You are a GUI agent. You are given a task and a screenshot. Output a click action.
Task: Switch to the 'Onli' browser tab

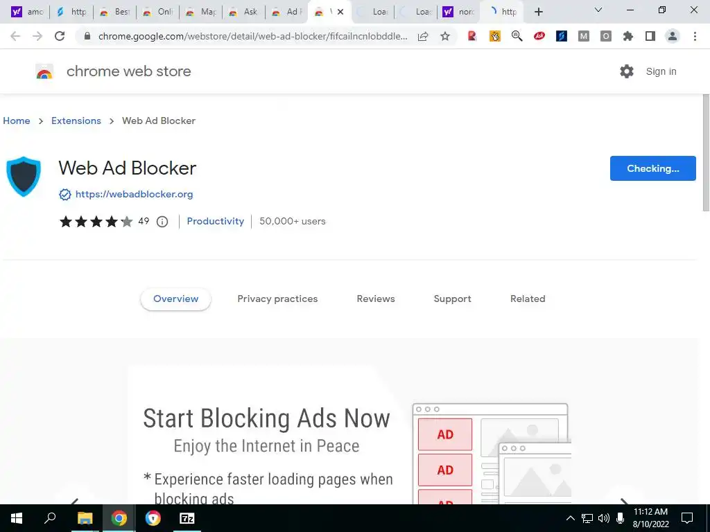point(159,12)
